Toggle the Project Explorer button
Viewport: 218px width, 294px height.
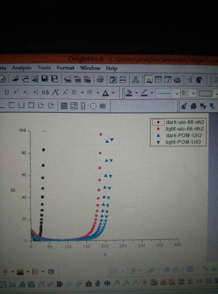tap(149, 80)
